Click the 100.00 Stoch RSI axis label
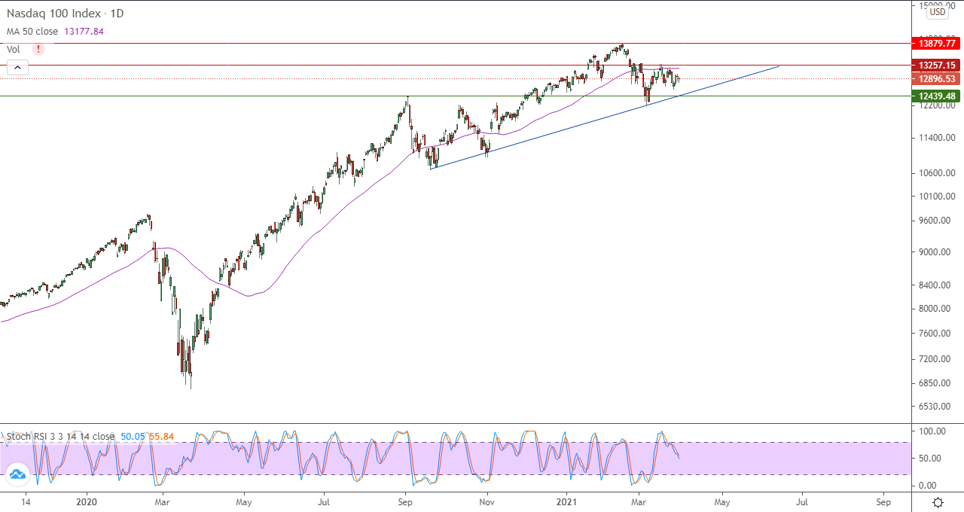Image resolution: width=964 pixels, height=512 pixels. tap(932, 431)
